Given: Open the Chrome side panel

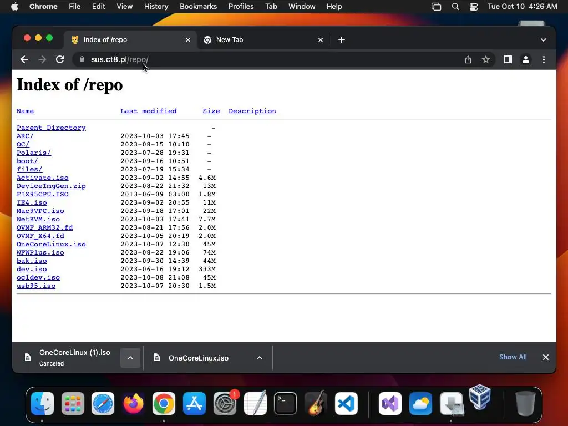Looking at the screenshot, I should tap(508, 59).
